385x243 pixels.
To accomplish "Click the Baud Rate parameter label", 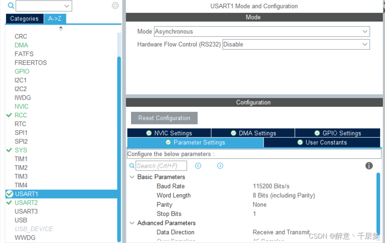I will tap(171, 186).
